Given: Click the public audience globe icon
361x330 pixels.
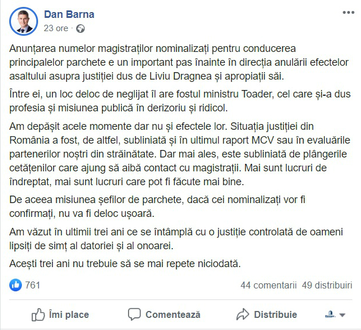Looking at the screenshot, I should (80, 28).
